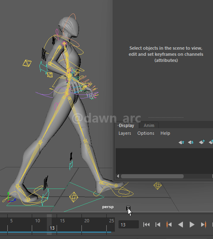Click the layer list left scroll arrow
Viewport: 213px width, 239px height.
[118, 176]
